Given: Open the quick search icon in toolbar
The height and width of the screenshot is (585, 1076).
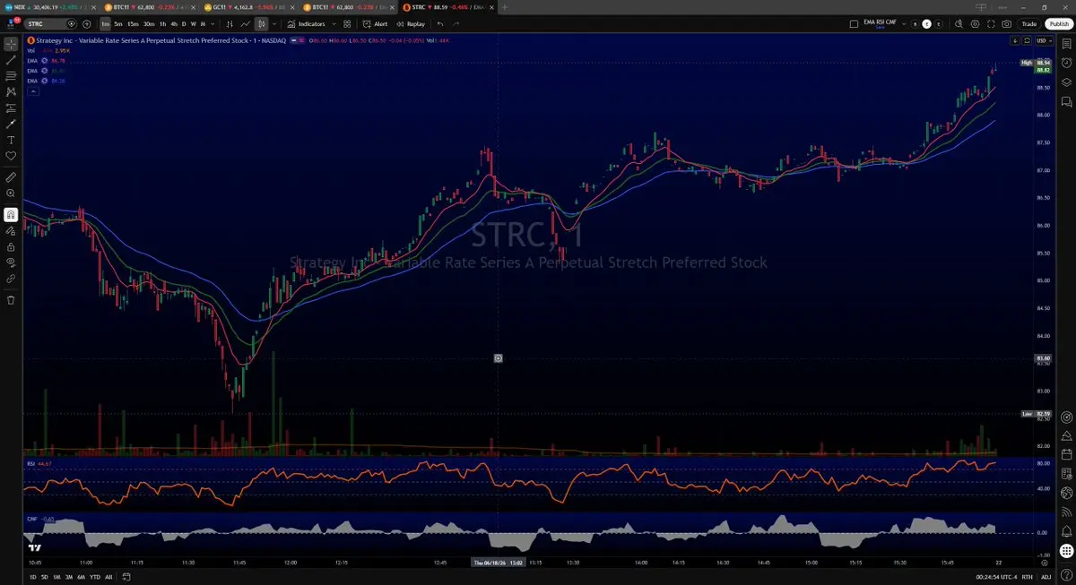Looking at the screenshot, I should (959, 24).
